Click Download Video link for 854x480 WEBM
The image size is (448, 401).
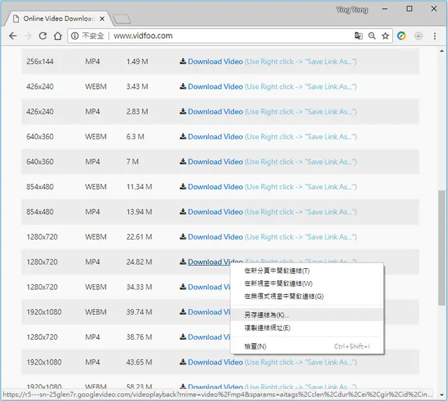point(215,187)
